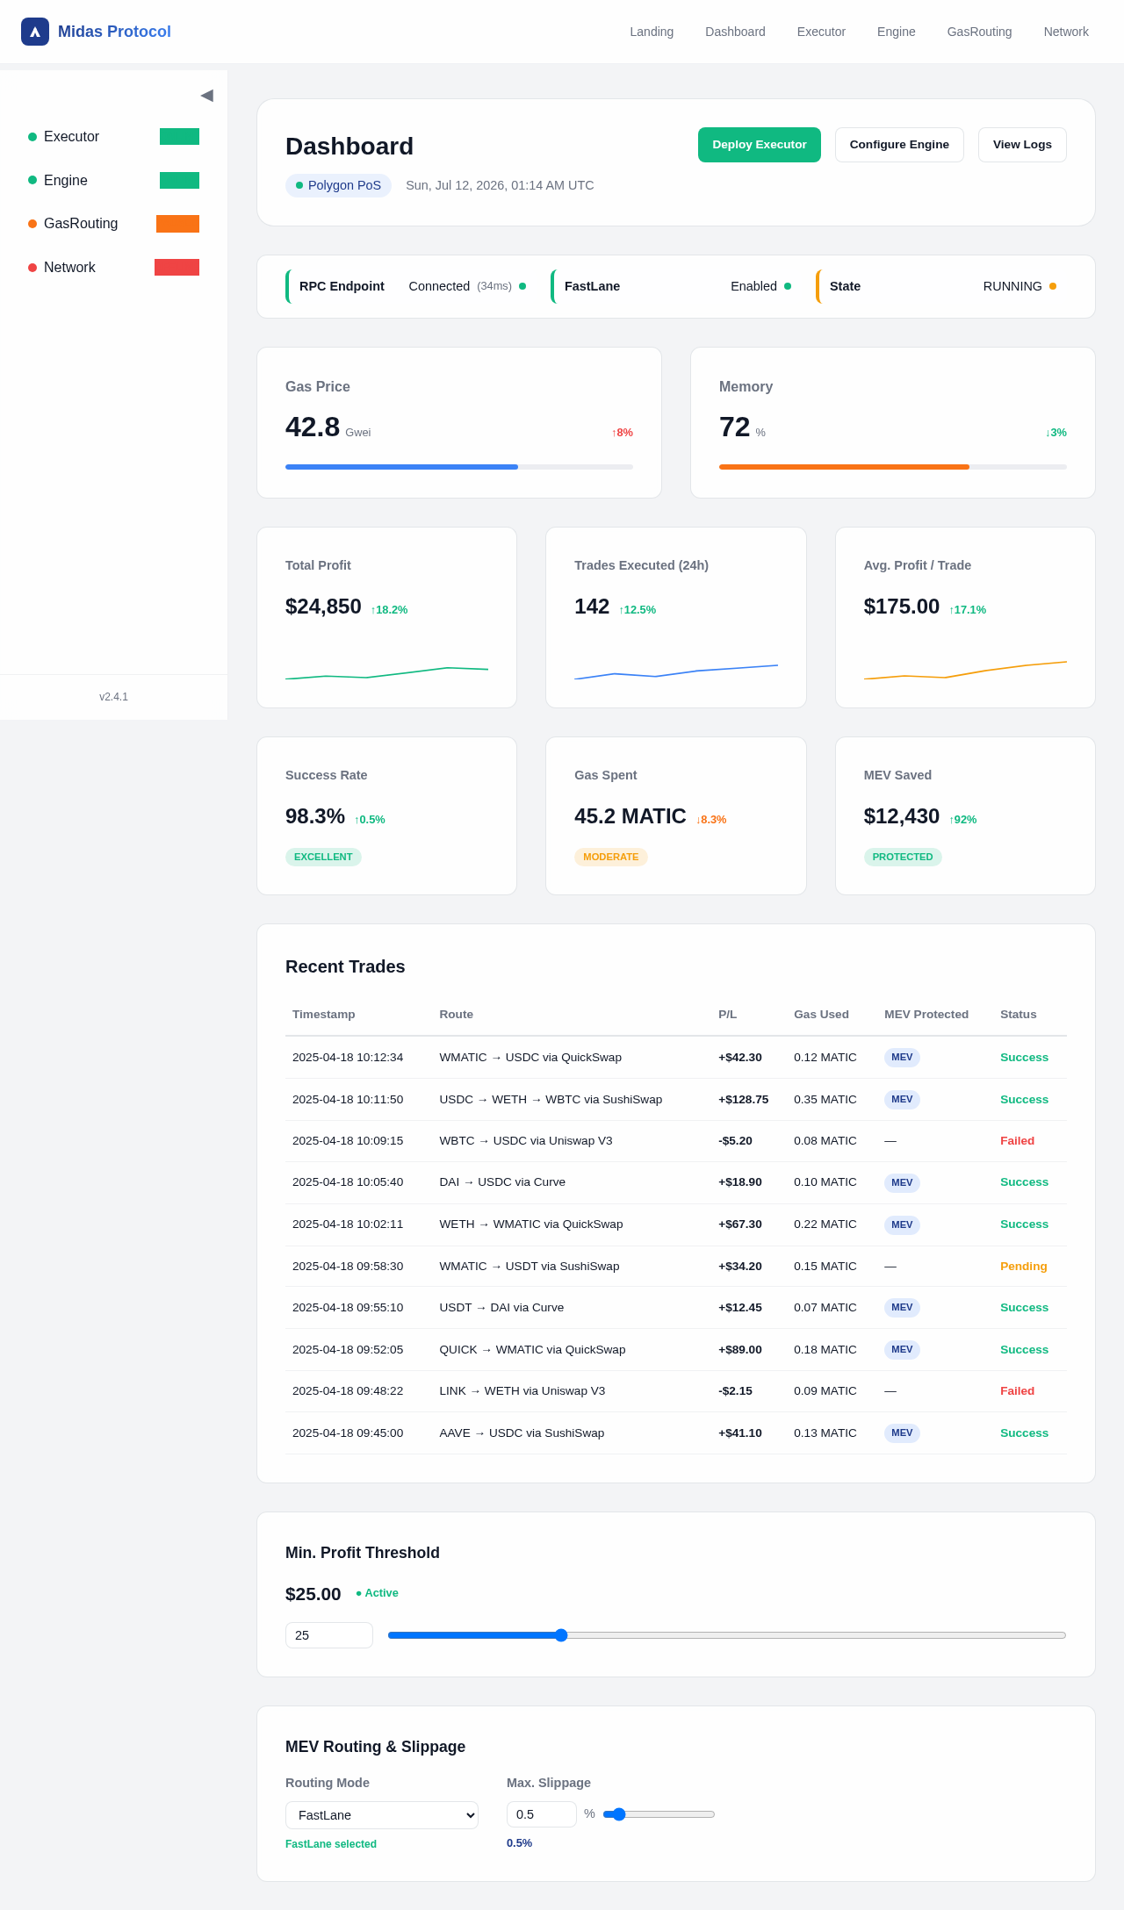The width and height of the screenshot is (1124, 1910).
Task: Click the State RUNNING status dot
Action: [x=1053, y=286]
